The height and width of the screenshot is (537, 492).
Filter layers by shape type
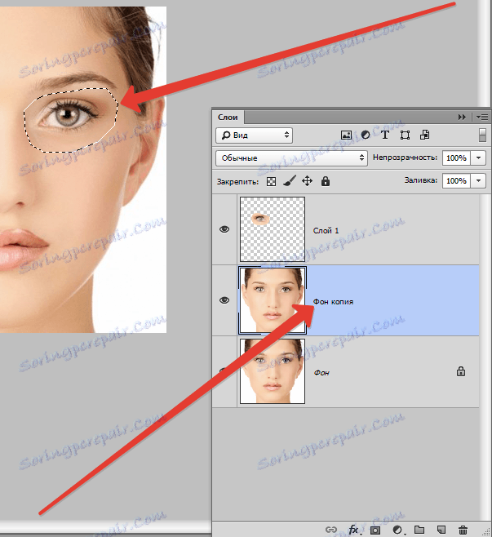(405, 135)
